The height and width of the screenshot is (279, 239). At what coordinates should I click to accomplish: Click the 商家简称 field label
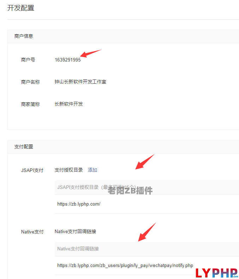30,104
